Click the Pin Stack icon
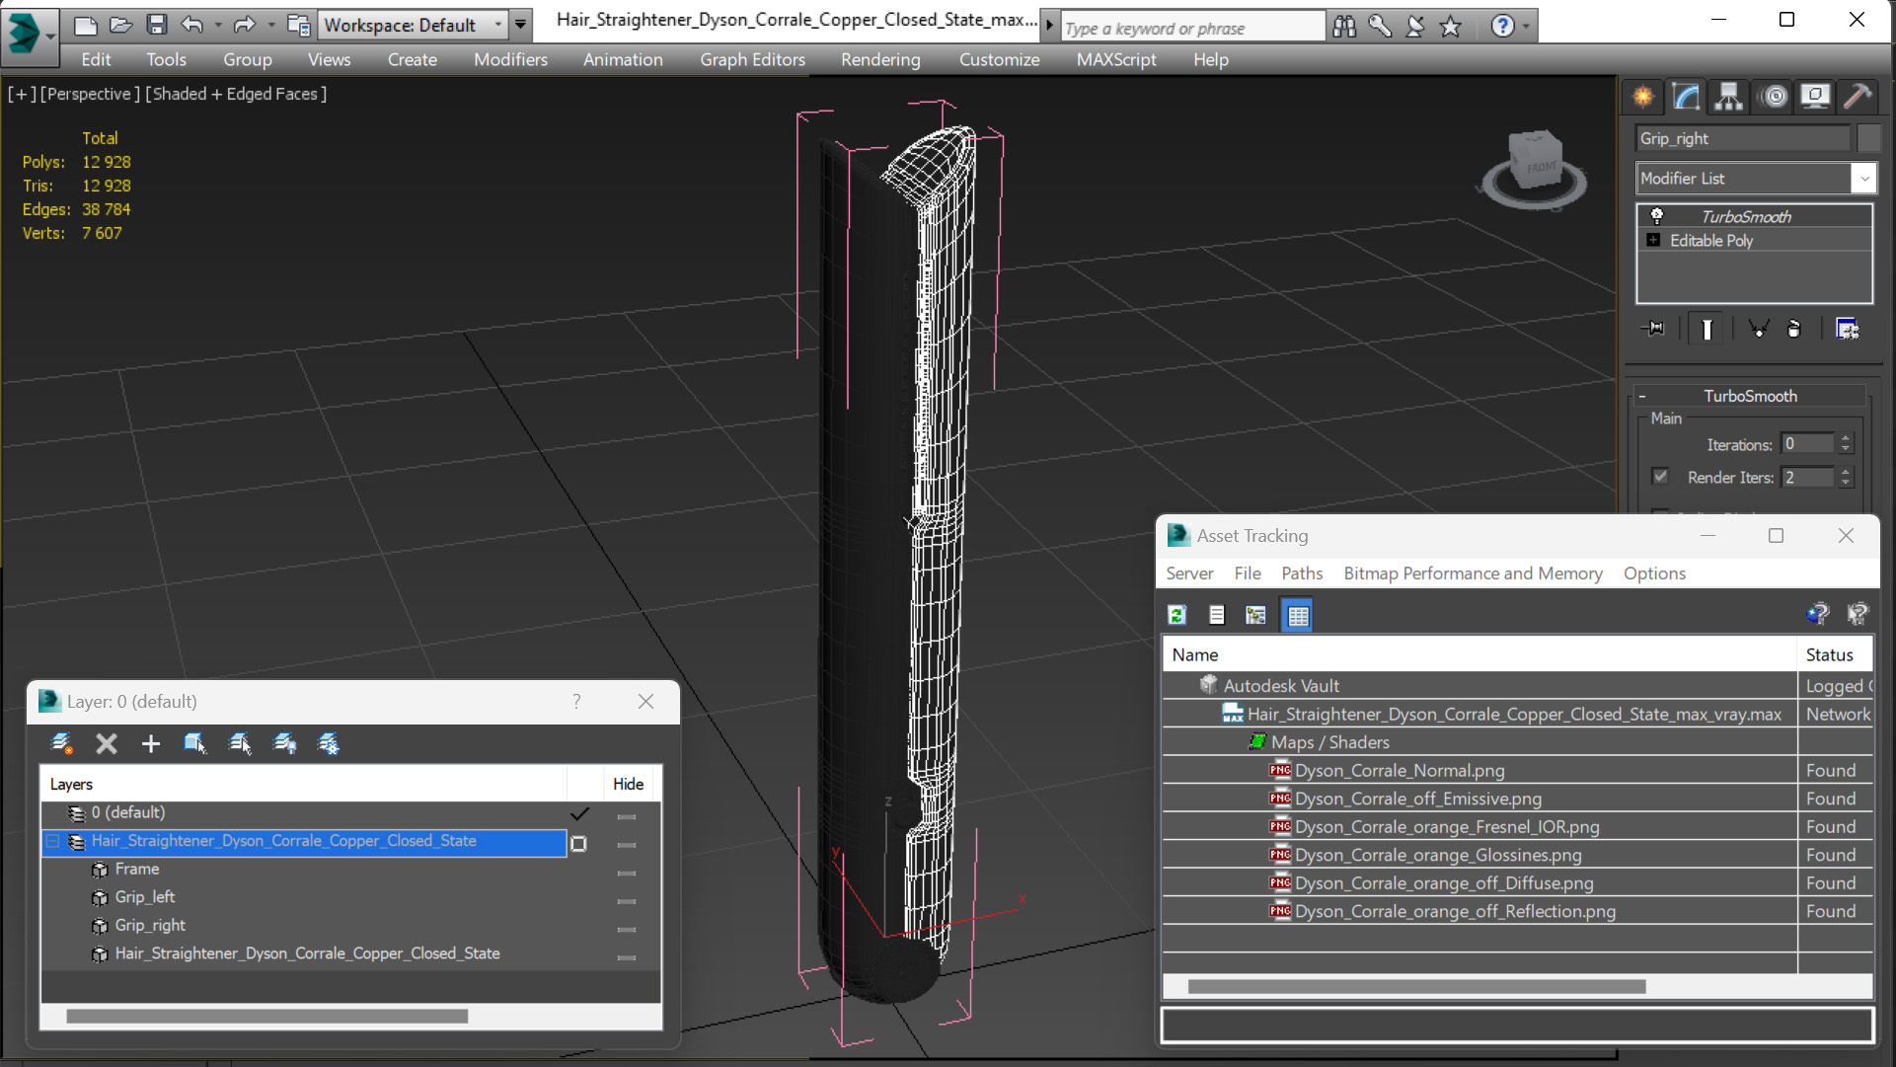The width and height of the screenshot is (1896, 1067). (x=1653, y=329)
